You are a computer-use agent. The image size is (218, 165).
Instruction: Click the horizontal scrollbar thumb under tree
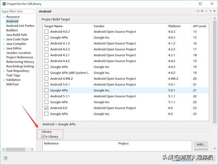point(15,149)
